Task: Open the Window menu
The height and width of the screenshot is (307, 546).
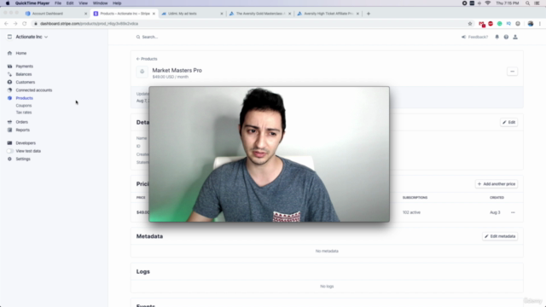Action: (101, 3)
